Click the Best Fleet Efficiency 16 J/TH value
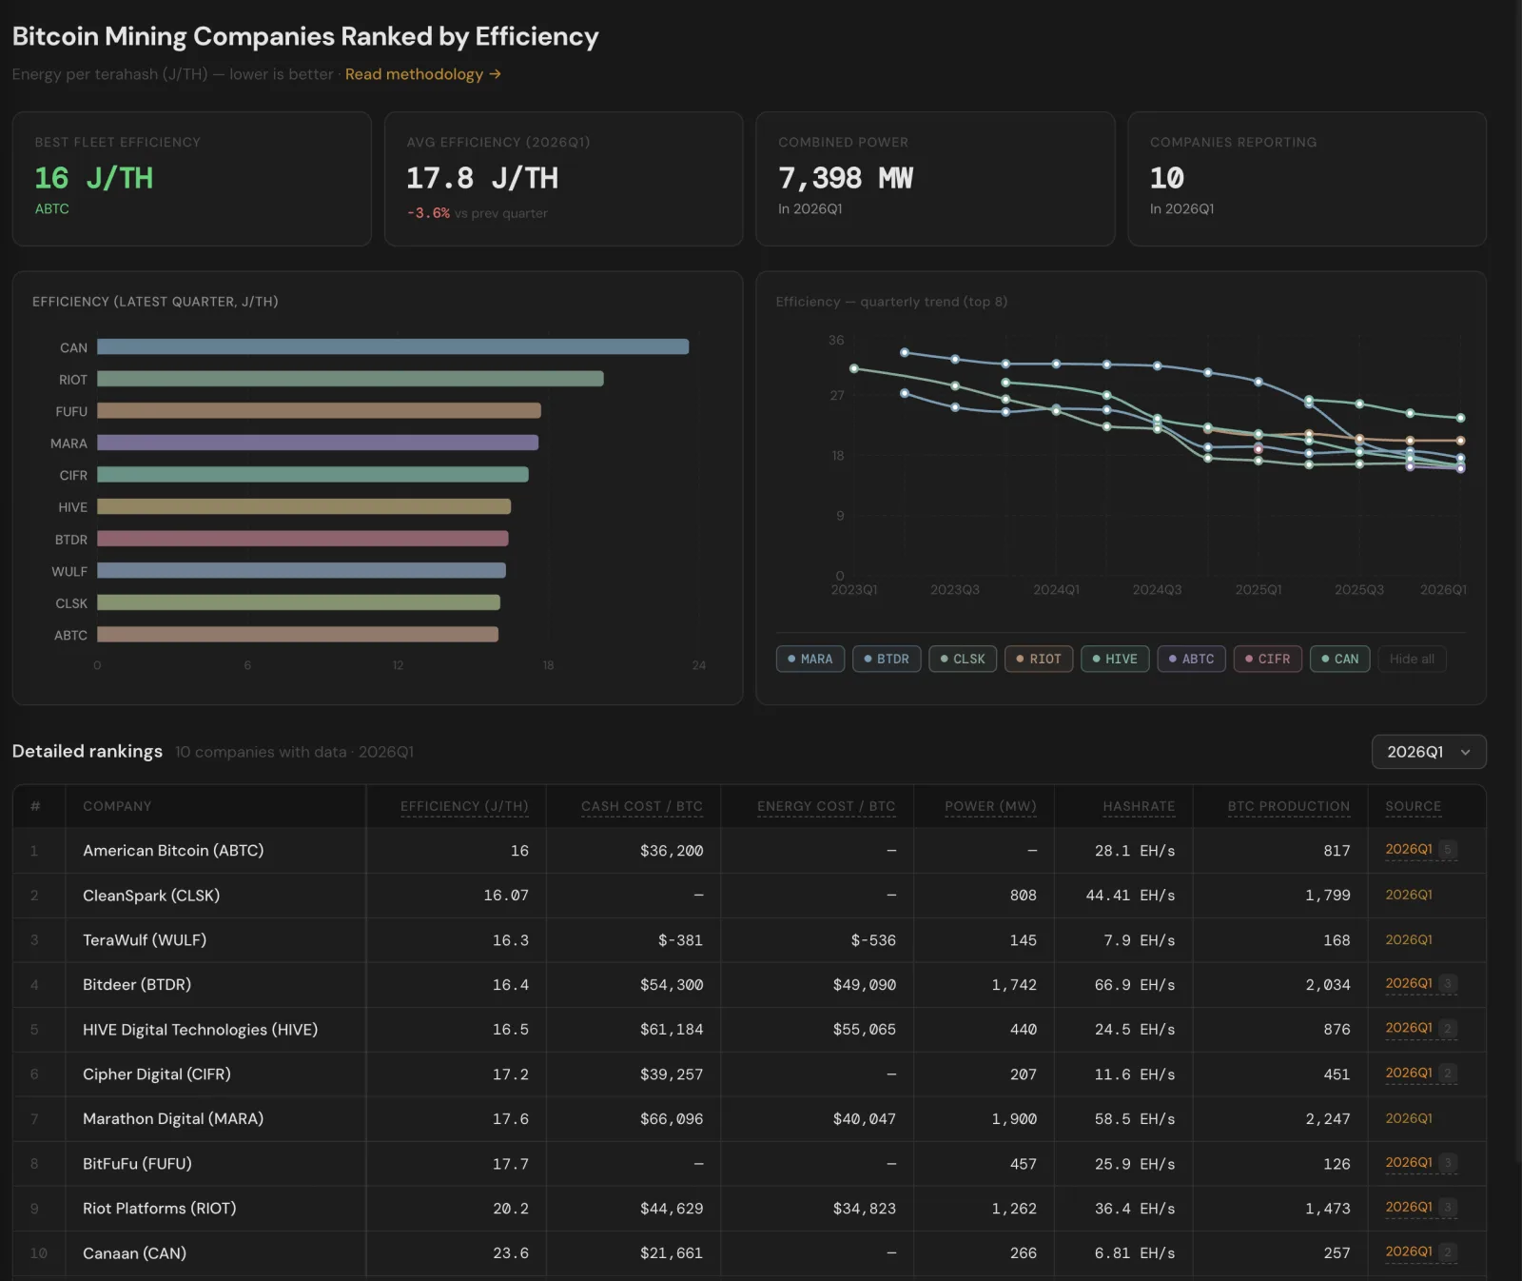This screenshot has width=1522, height=1281. (93, 178)
